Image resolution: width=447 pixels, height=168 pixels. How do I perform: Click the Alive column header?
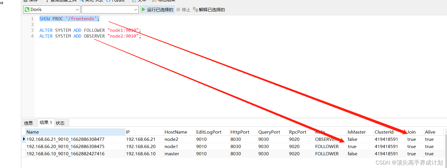coord(434,132)
